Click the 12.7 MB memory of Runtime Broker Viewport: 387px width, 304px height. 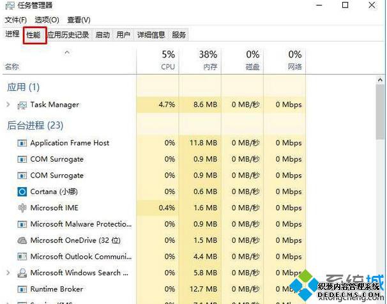tap(203, 289)
